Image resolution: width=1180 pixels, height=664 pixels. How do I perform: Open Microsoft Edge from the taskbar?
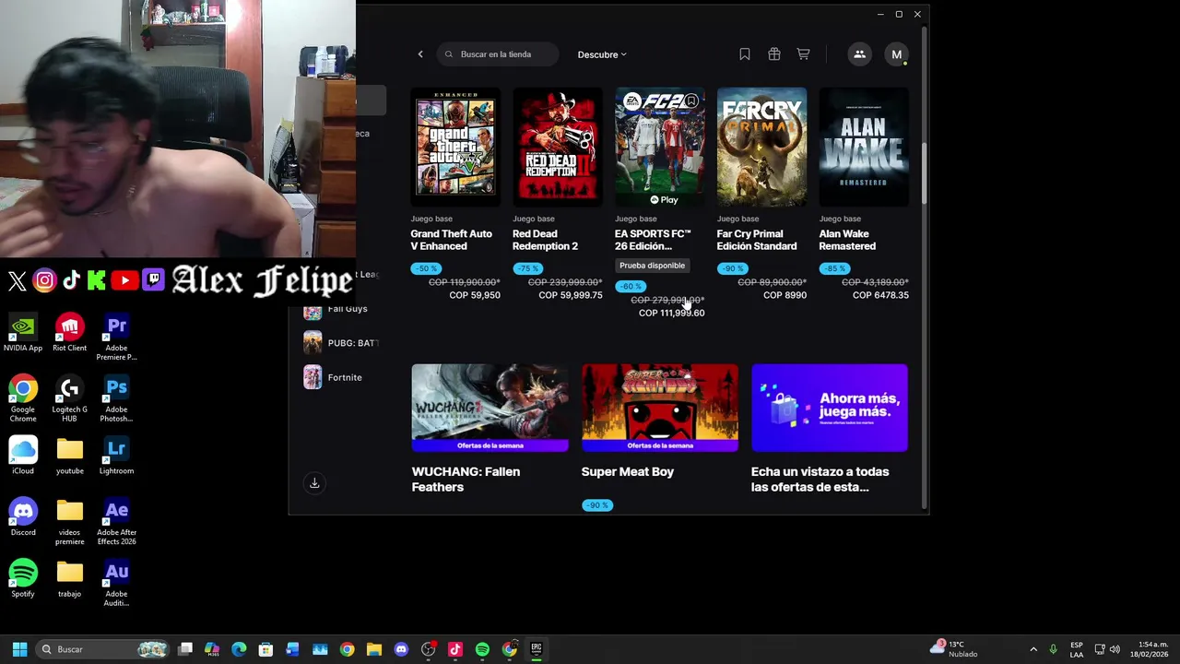click(239, 649)
